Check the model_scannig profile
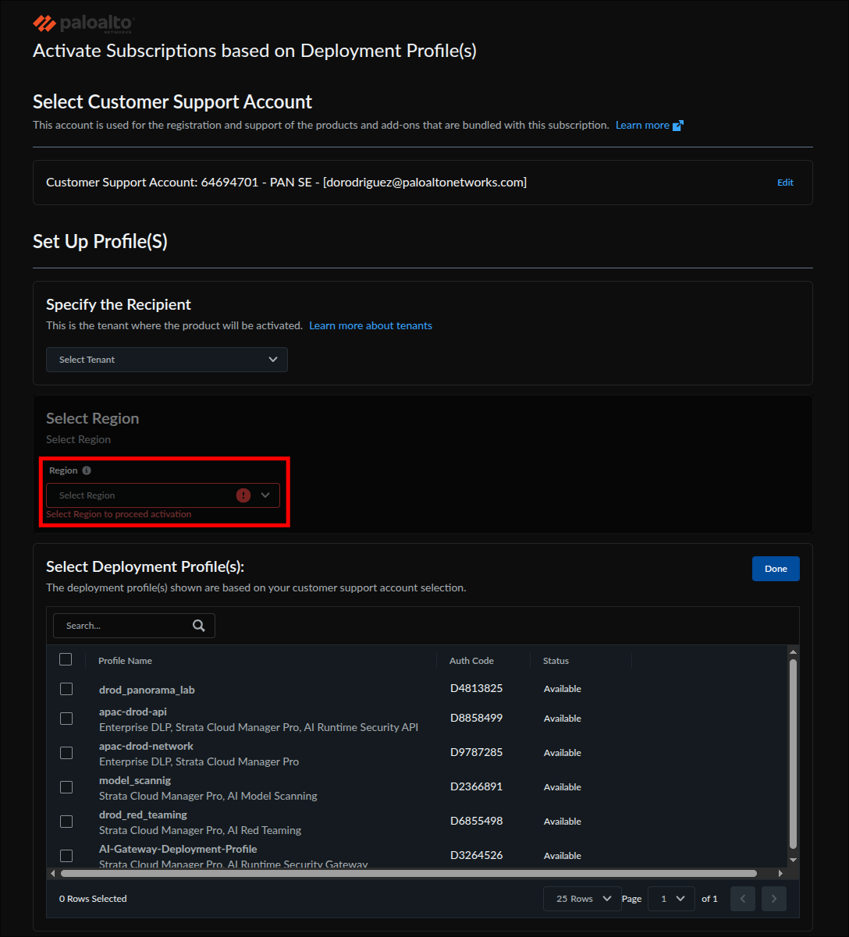The width and height of the screenshot is (849, 937). click(x=66, y=787)
